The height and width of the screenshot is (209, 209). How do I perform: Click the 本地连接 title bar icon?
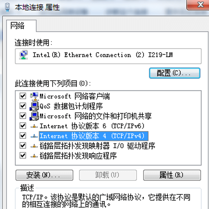(x=7, y=7)
